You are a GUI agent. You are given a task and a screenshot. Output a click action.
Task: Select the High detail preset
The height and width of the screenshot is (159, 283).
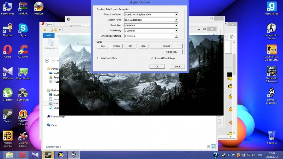point(130,46)
